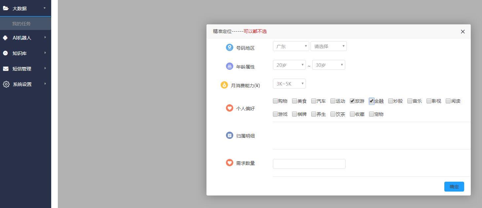
Task: Open the 广东 region dropdown
Action: tap(290, 46)
